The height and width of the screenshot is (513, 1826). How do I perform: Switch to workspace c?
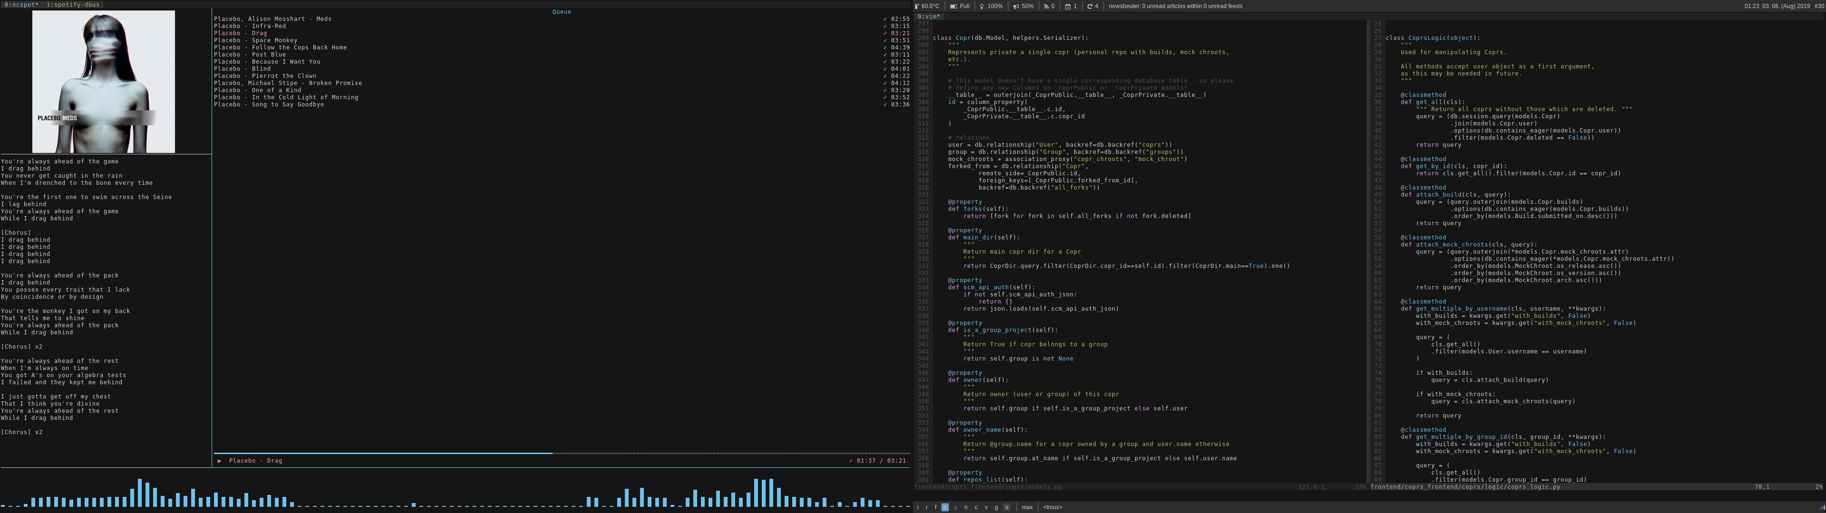tap(975, 507)
